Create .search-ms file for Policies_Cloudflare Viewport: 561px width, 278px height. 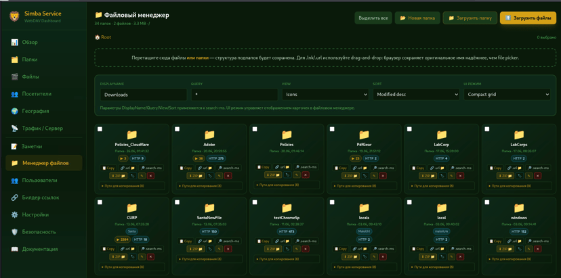tap(151, 168)
